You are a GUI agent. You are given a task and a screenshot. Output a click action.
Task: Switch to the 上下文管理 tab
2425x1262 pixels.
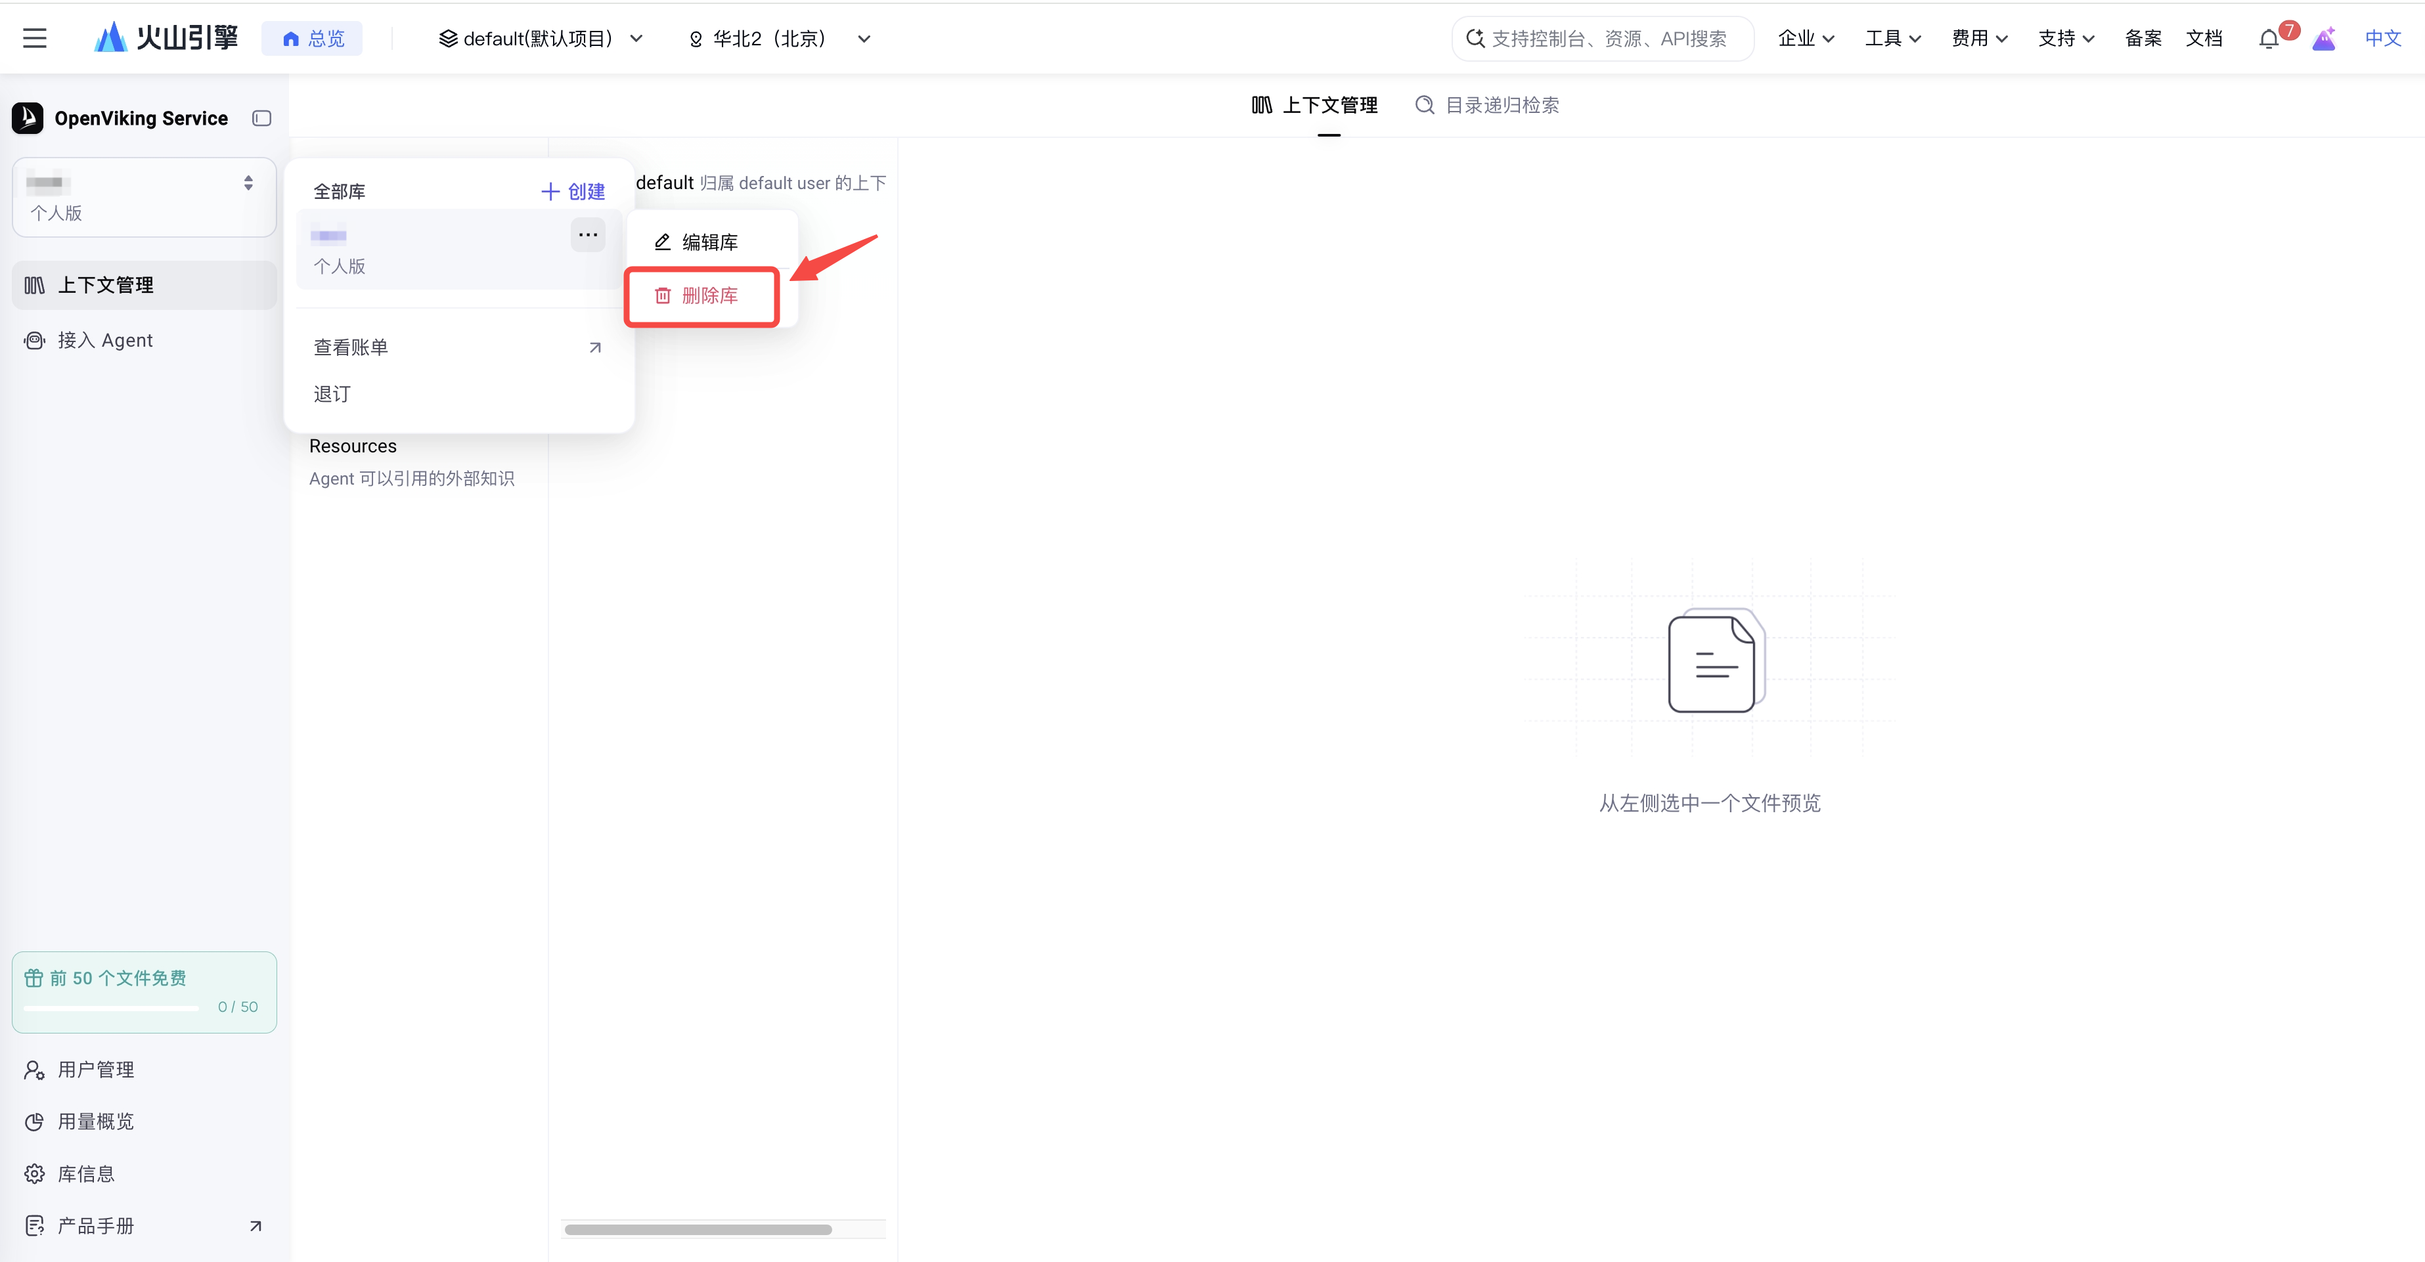[x=1315, y=106]
